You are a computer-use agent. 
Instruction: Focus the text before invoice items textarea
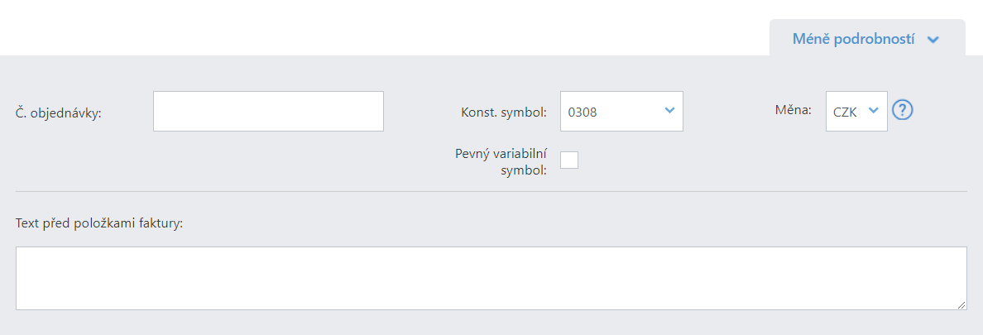tap(491, 278)
